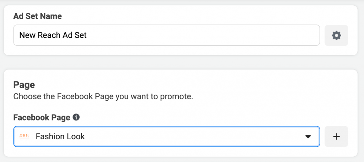Place cursor after 'Set' in the name field
The image size is (364, 162).
(x=87, y=35)
